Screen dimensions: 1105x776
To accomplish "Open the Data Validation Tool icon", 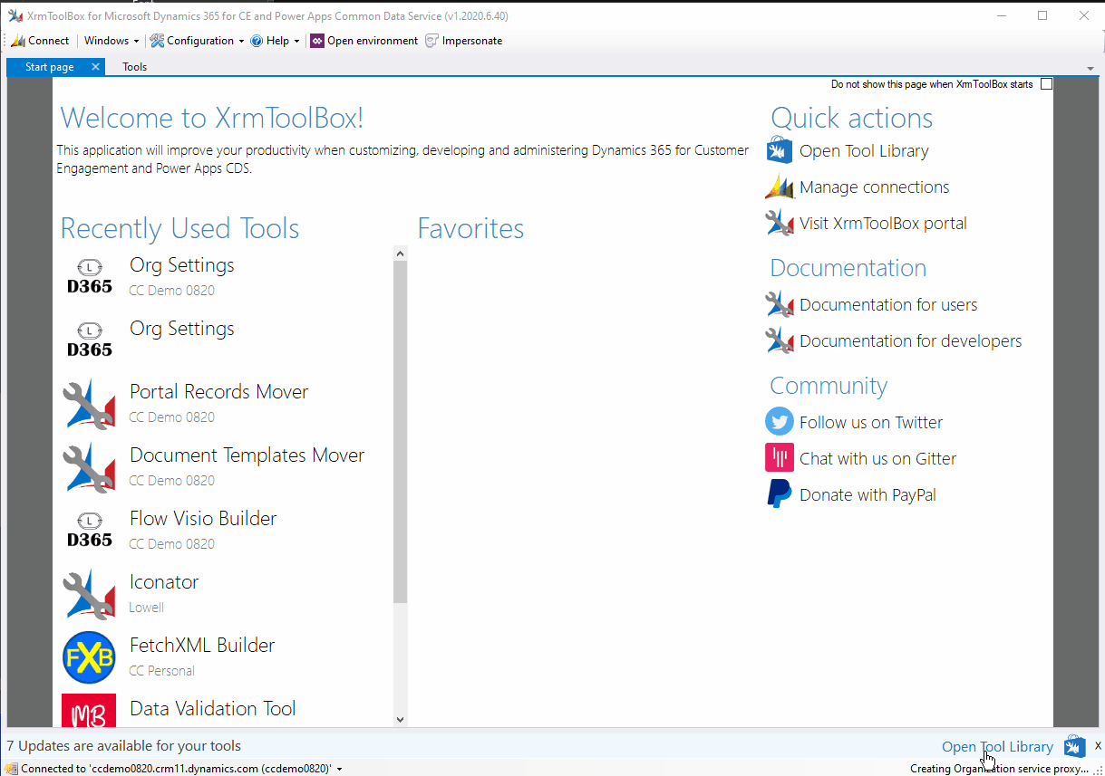I will [x=89, y=711].
